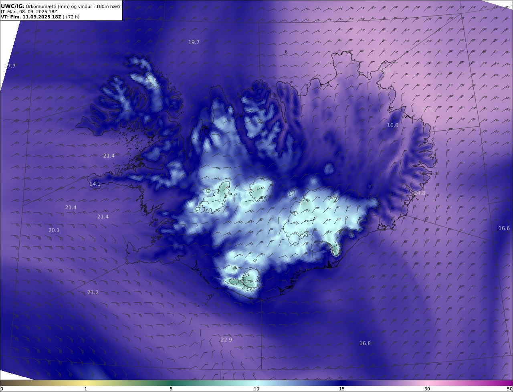
Task: Click the 17.7 value label on the map
Action: 10,66
